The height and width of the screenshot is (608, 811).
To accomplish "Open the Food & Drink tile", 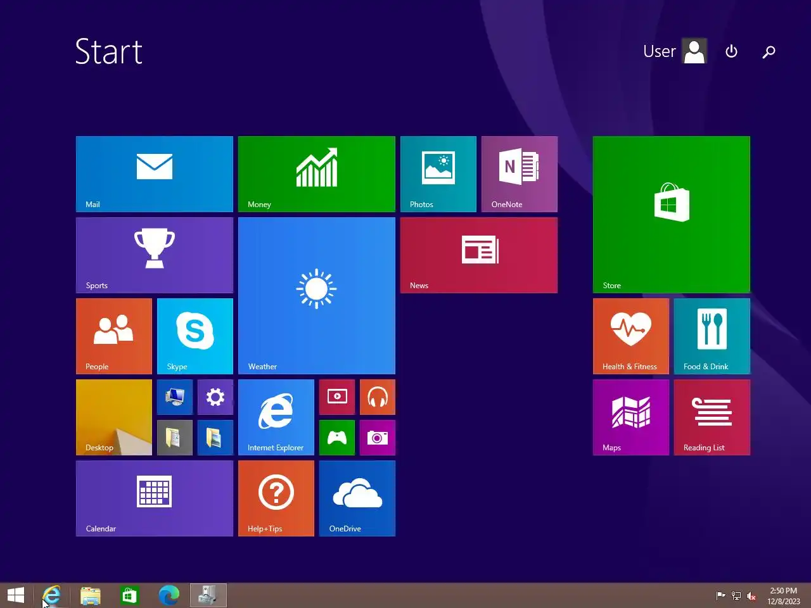I will tap(712, 336).
